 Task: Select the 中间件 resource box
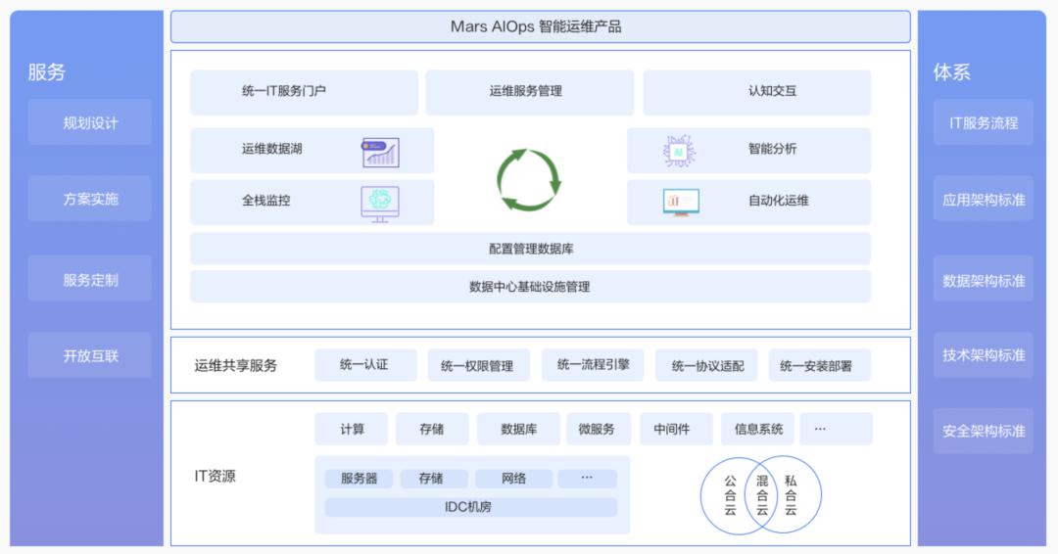click(x=676, y=430)
